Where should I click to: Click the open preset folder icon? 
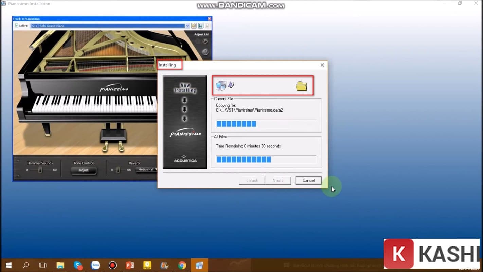point(194,26)
